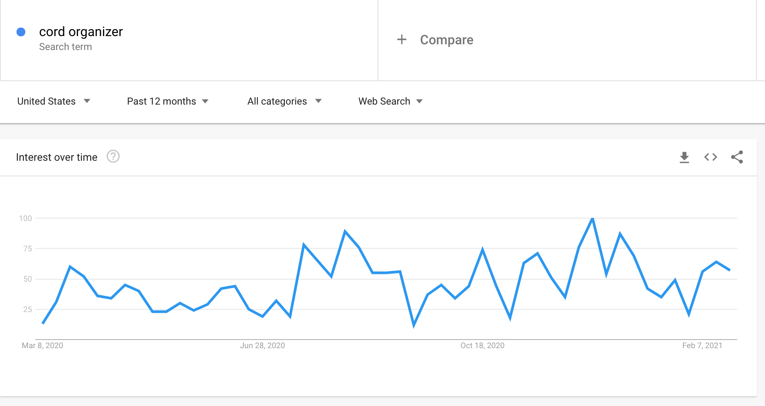765x406 pixels.
Task: Change the Web Search type dropdown
Action: pyautogui.click(x=390, y=101)
